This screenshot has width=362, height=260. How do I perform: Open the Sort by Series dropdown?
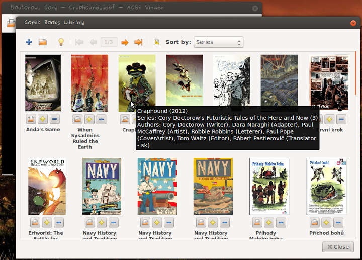tap(218, 42)
